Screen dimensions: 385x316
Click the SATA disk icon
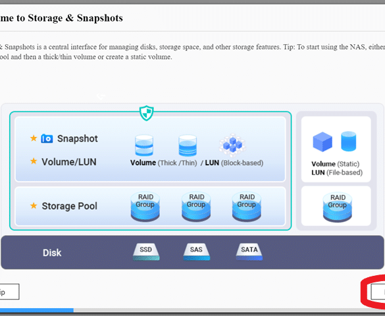pos(249,252)
